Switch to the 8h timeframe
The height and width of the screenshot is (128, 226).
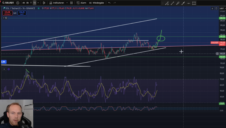pyautogui.click(x=28, y=3)
